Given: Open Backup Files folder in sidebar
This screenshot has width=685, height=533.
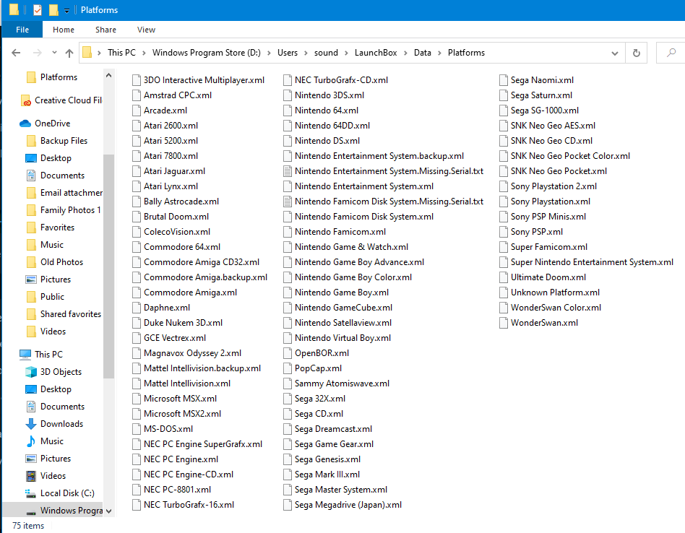Looking at the screenshot, I should [57, 141].
